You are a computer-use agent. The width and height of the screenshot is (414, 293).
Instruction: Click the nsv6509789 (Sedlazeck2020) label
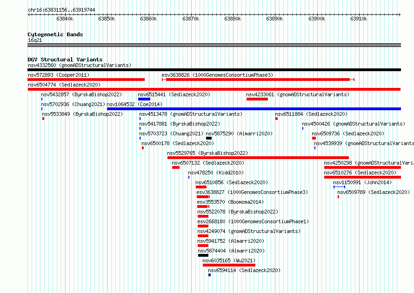[x=374, y=192]
